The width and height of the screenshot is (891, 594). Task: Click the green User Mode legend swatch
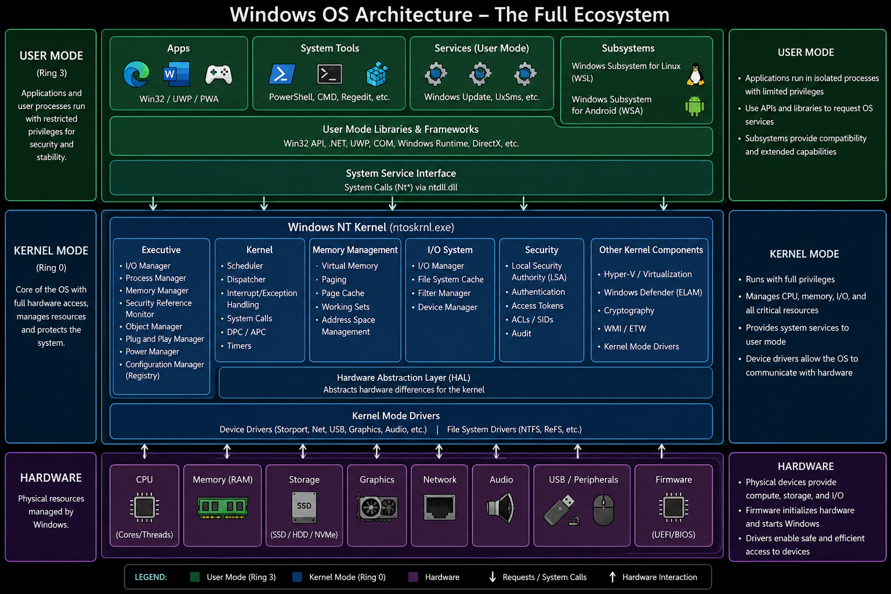pos(195,577)
